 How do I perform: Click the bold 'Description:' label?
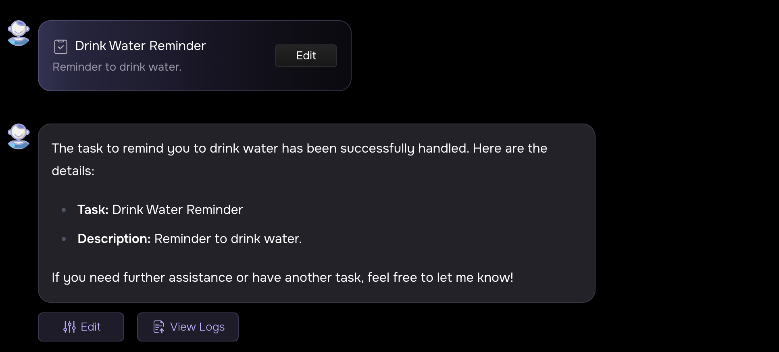point(114,239)
